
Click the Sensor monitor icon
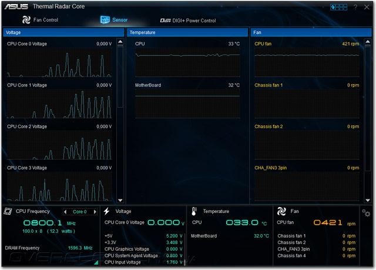105,20
